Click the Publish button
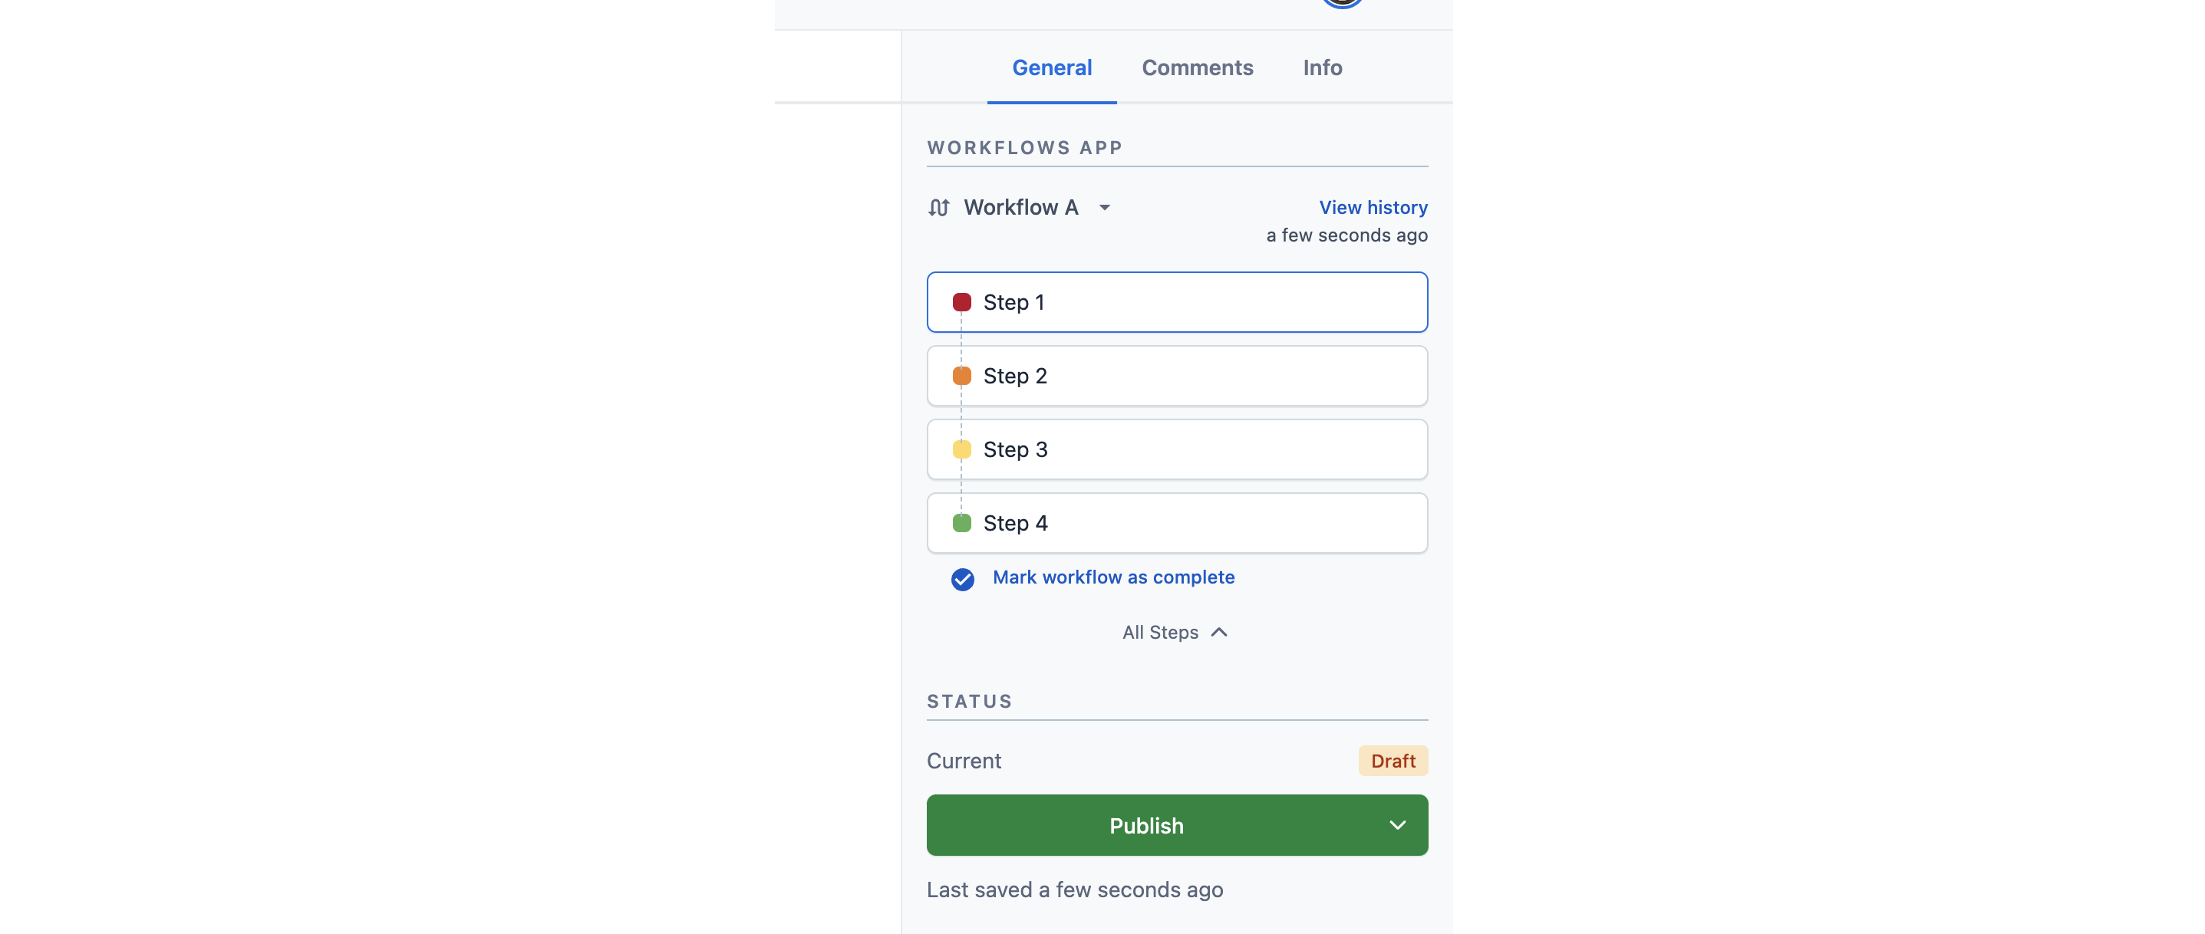 click(x=1146, y=824)
